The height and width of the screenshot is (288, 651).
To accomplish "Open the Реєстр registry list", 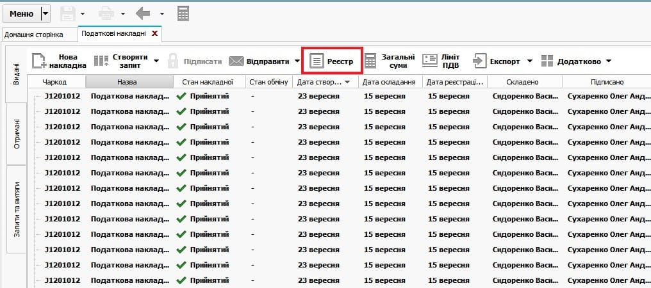I will pos(333,61).
